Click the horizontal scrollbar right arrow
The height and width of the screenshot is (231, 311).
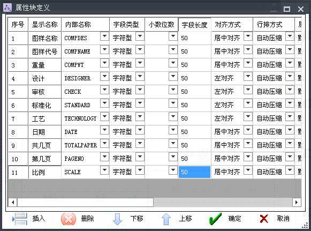point(297,202)
